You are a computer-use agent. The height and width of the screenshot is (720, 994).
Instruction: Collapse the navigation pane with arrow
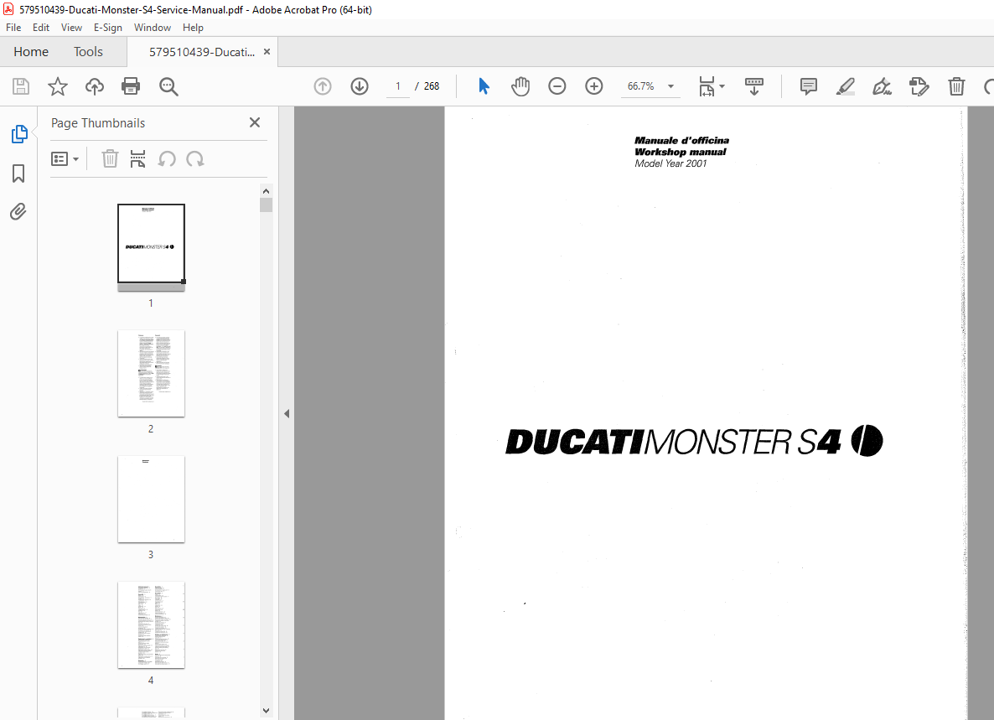(287, 414)
